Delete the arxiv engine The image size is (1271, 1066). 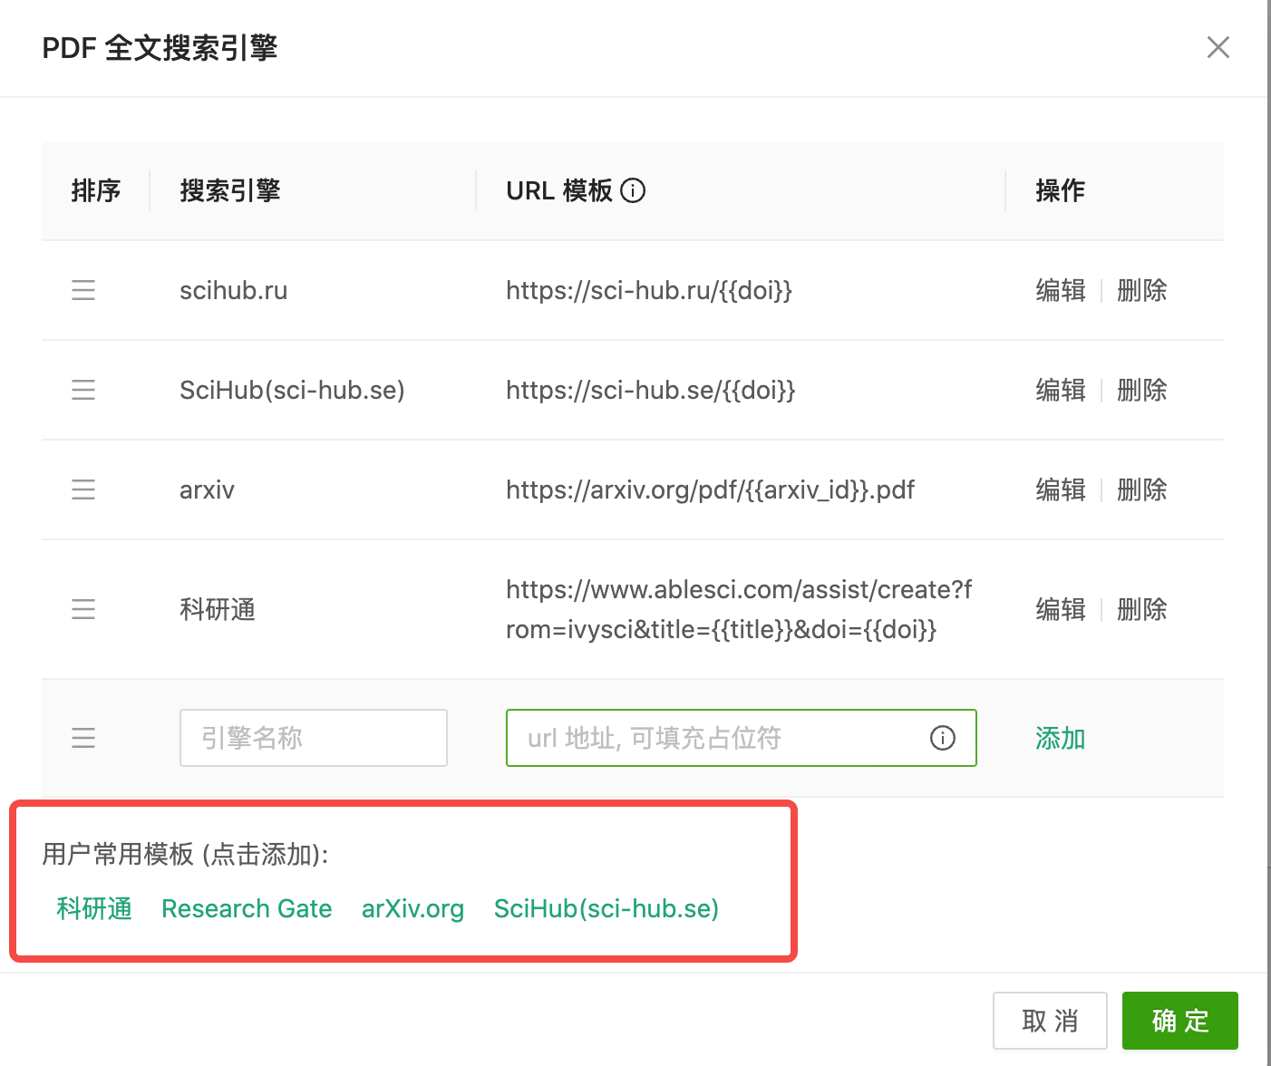pos(1142,489)
